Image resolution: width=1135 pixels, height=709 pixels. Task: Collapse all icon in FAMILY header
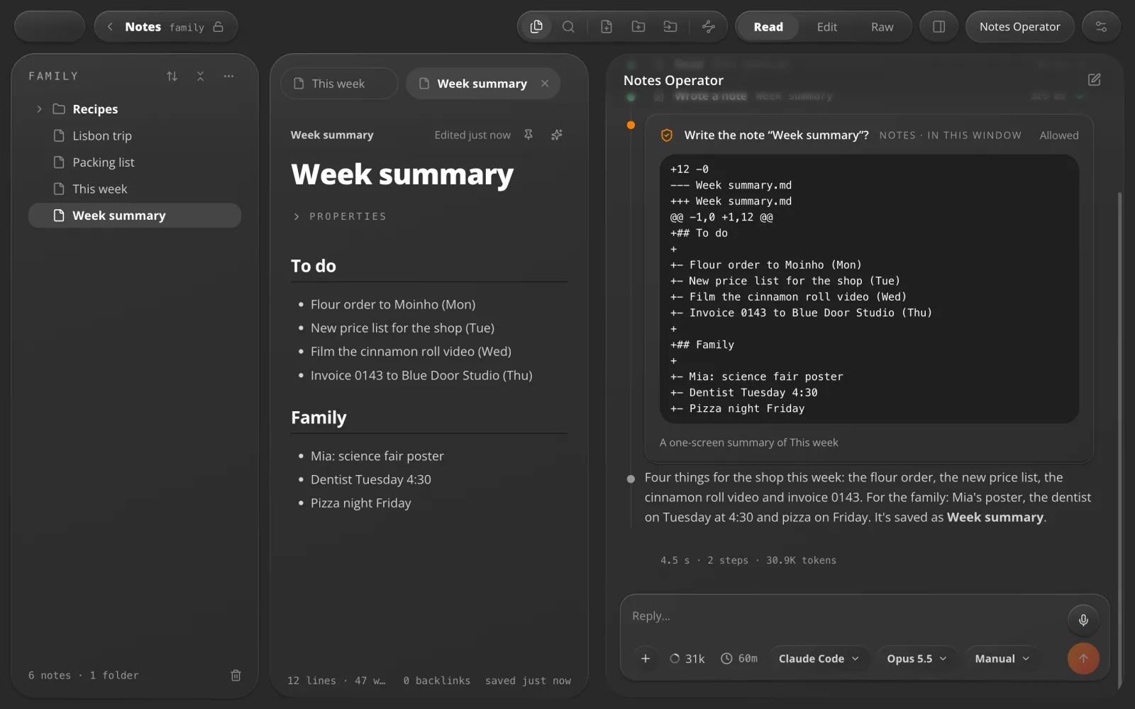pyautogui.click(x=200, y=76)
